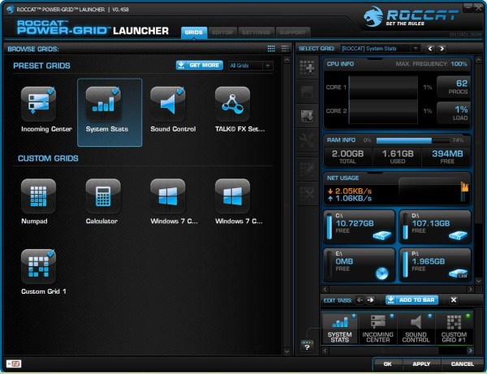This screenshot has height=374, width=487.
Task: Go to previous grid with left arrow
Action: pyautogui.click(x=430, y=49)
